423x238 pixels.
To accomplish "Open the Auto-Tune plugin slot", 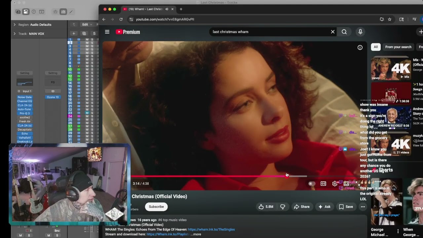I will coord(25,109).
